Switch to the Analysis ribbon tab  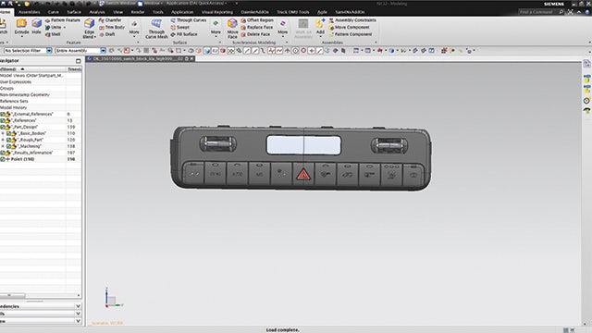[97, 12]
